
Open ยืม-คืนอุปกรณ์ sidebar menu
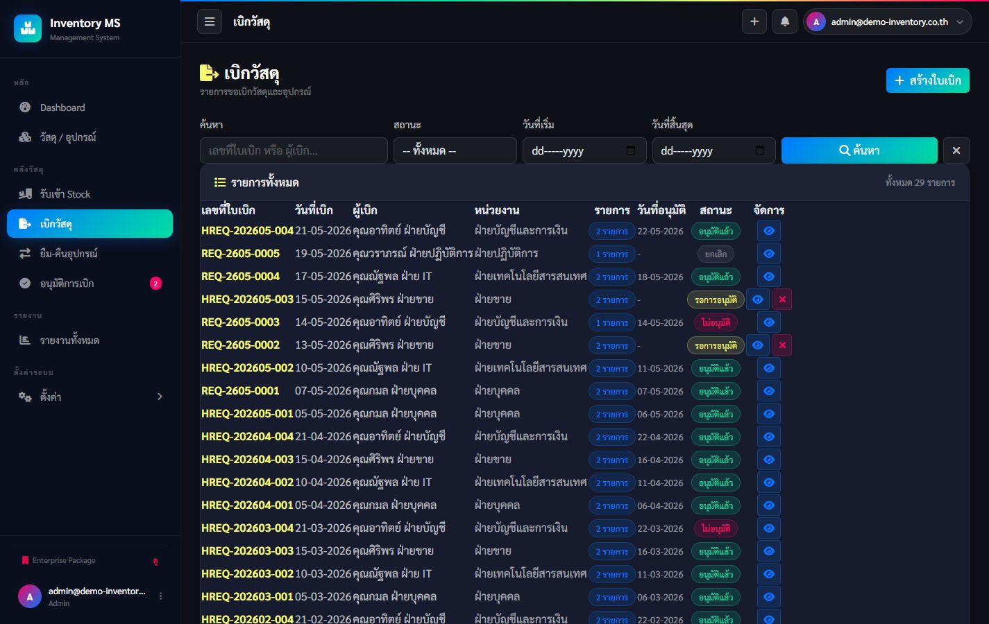click(x=90, y=253)
